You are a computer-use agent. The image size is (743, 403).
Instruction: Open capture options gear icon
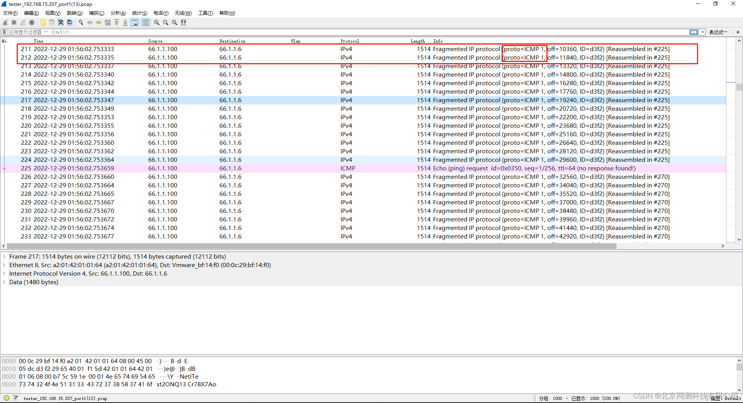32,22
